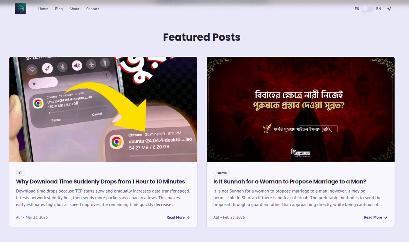Screen dimensions: 409x242
Task: Click the site logo in the header
Action: 20,9
